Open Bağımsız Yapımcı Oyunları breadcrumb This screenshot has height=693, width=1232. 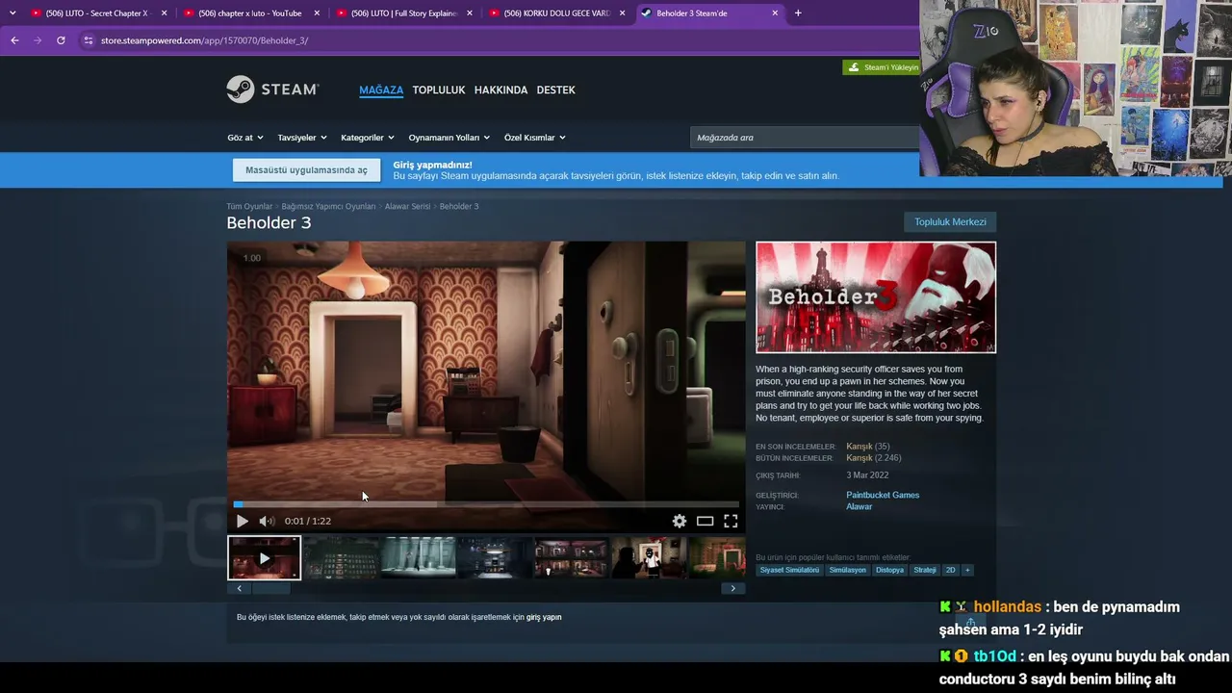click(328, 206)
